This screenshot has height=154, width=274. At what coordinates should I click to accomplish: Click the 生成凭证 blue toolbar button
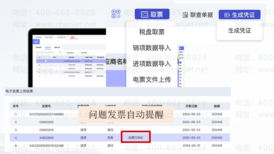click(x=239, y=15)
